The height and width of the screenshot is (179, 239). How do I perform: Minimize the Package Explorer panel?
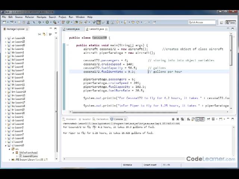(x=51, y=28)
